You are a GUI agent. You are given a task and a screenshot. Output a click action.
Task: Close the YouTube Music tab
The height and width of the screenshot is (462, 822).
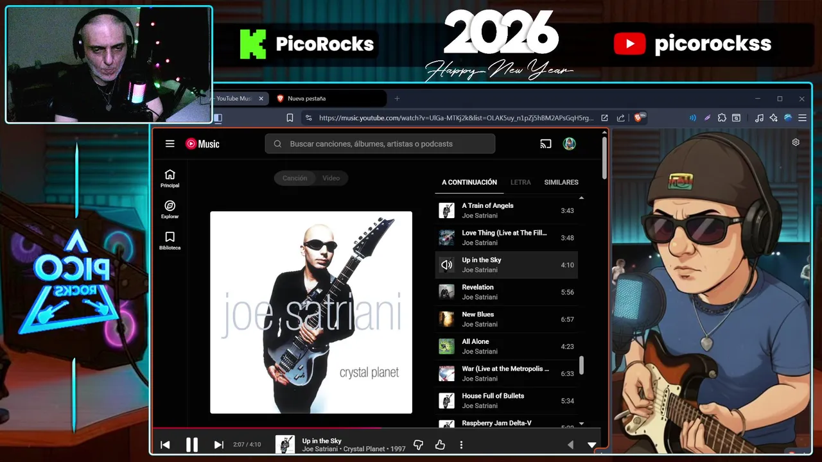coord(261,98)
